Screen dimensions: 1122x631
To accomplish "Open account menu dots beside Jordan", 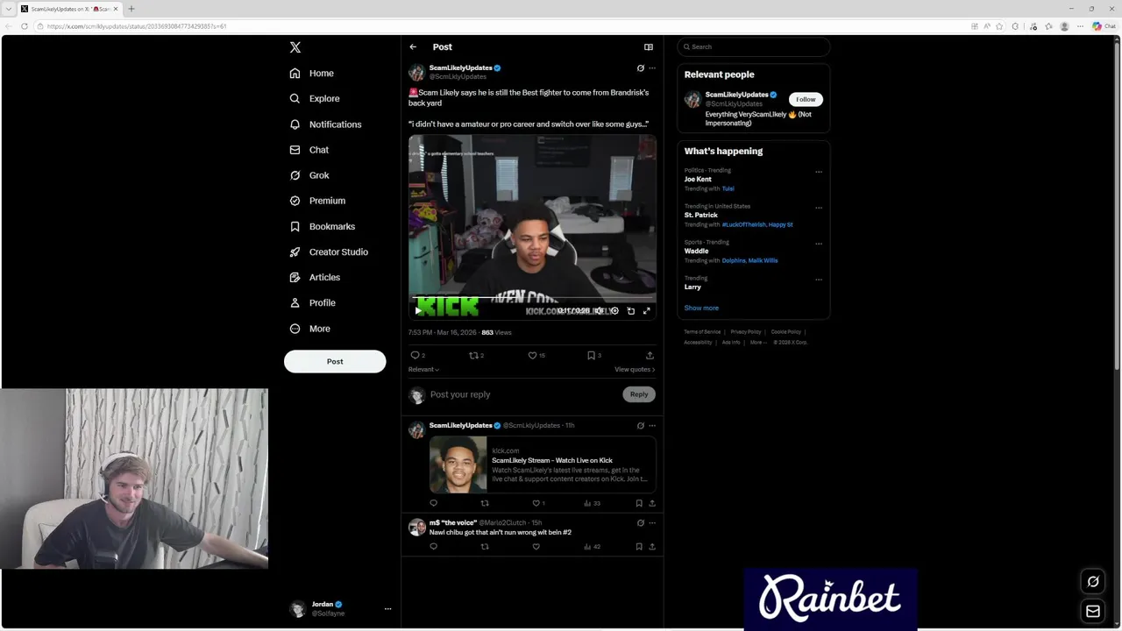I will (x=387, y=609).
